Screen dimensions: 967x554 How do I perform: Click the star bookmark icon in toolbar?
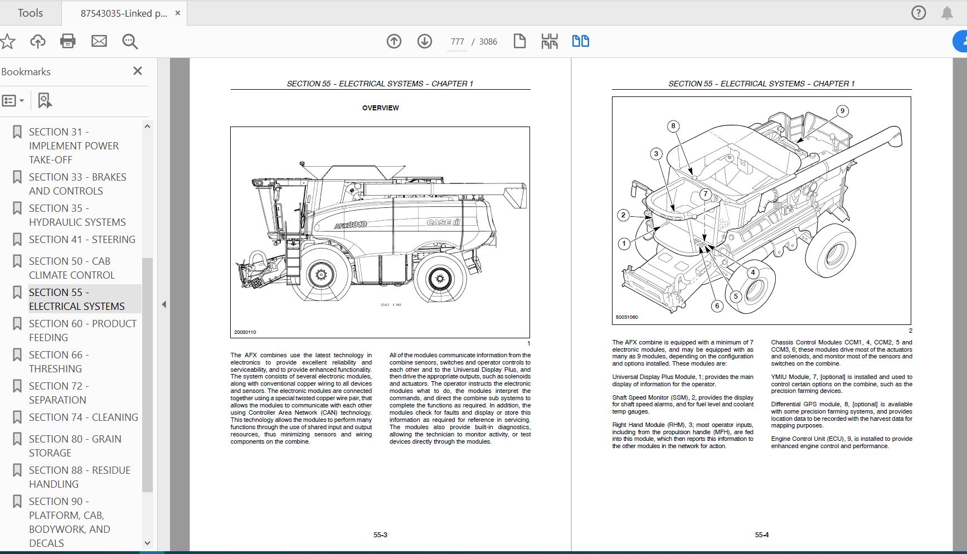8,41
